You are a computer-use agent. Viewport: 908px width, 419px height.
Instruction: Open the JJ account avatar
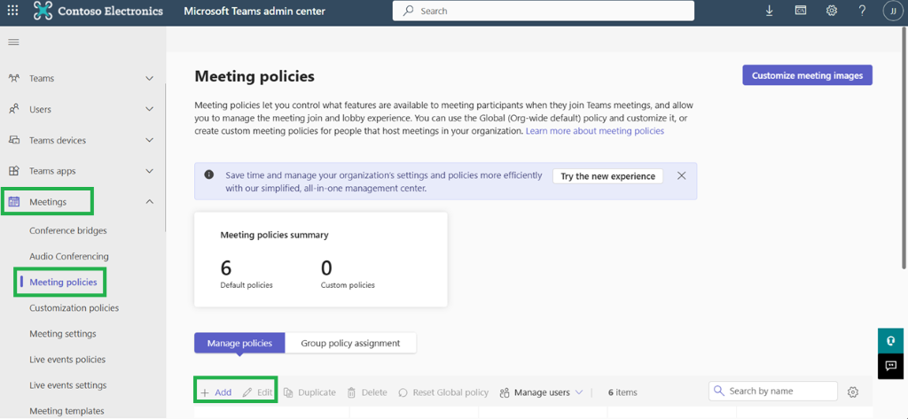[x=893, y=11]
